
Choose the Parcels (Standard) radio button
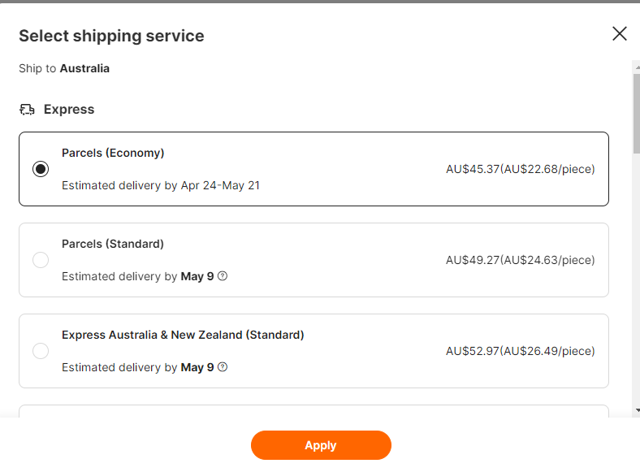[x=41, y=260]
